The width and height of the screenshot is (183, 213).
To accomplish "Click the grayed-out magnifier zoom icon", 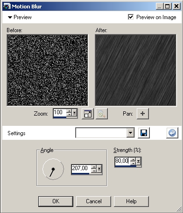I will pyautogui.click(x=102, y=114).
